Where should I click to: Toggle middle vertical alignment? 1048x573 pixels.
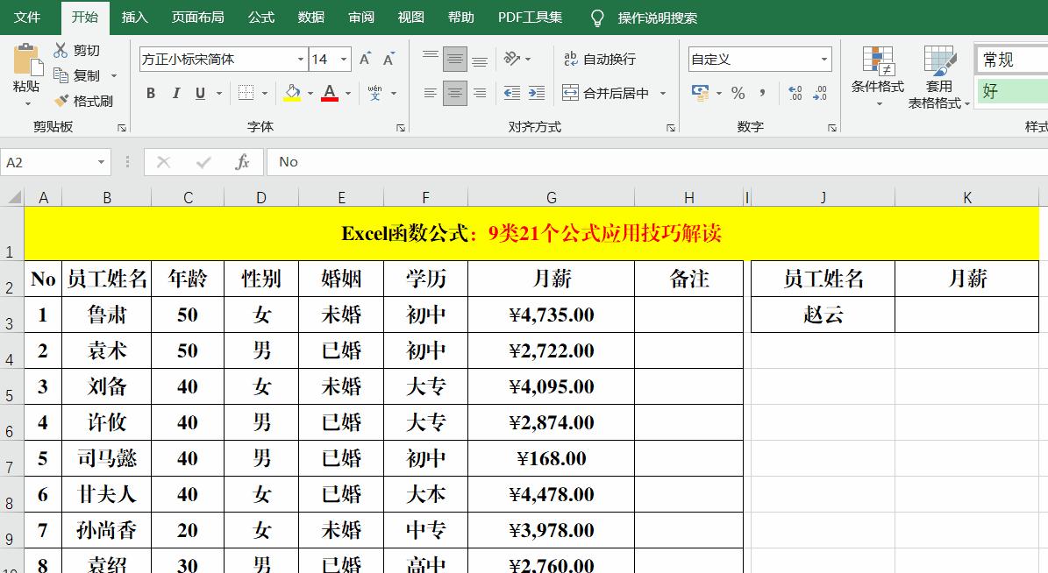coord(455,59)
